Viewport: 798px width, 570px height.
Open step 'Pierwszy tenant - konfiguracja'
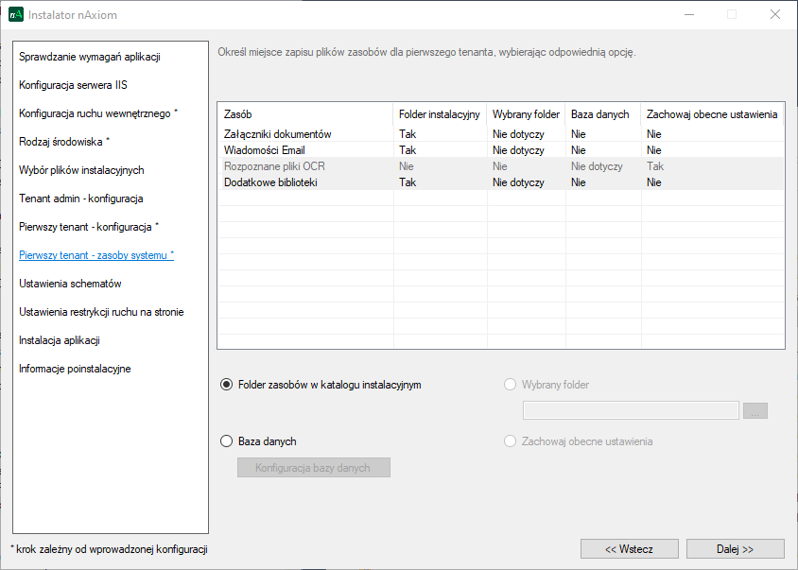click(89, 227)
